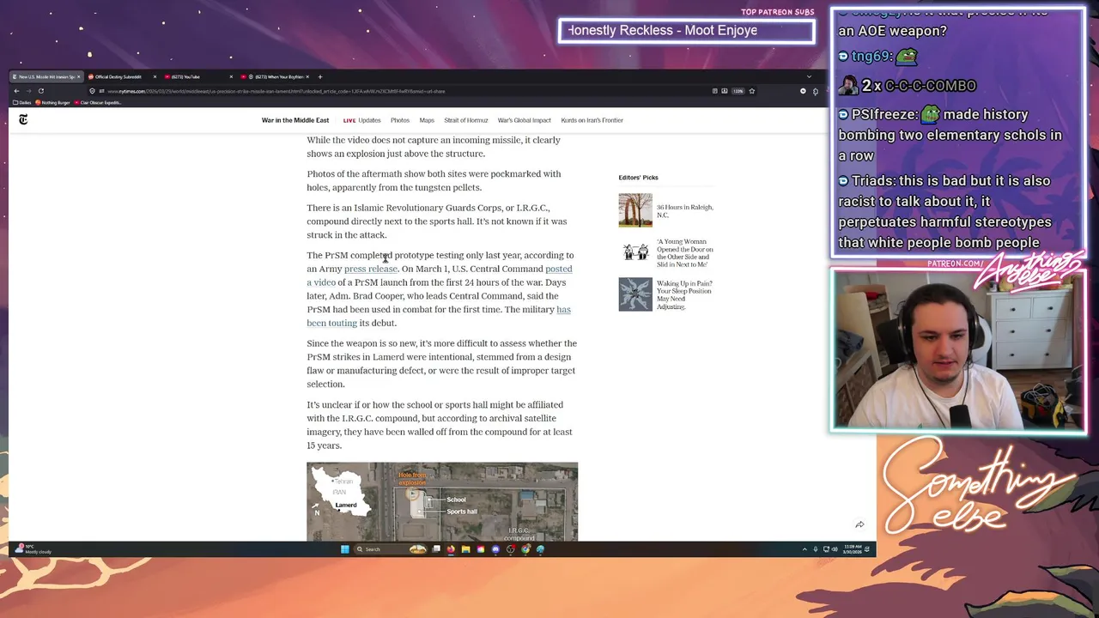
Task: Open the Maps section link
Action: (x=427, y=120)
